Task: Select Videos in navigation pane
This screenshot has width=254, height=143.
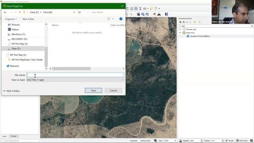Action: coord(15,29)
